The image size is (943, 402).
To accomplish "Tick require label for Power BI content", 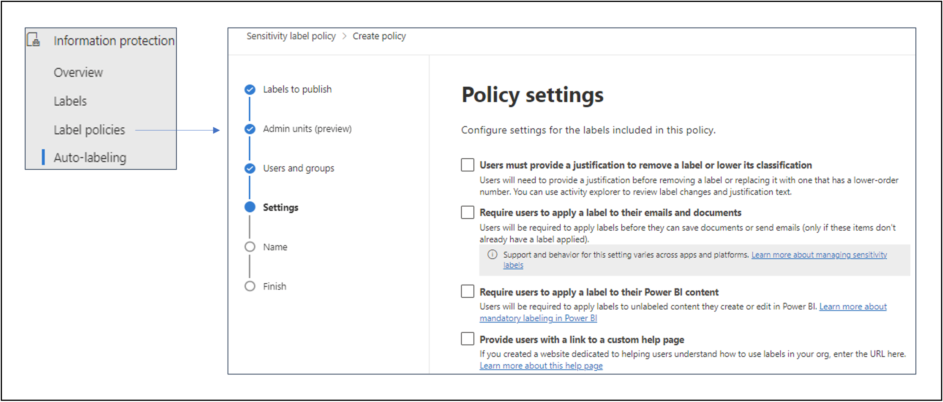I will point(467,292).
